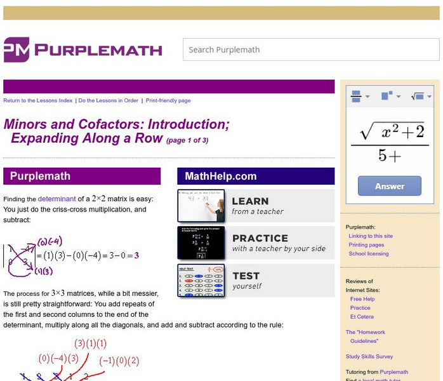Click the "(page 1 of 3)" text
Viewport: 443px width, 381px height.
point(187,140)
